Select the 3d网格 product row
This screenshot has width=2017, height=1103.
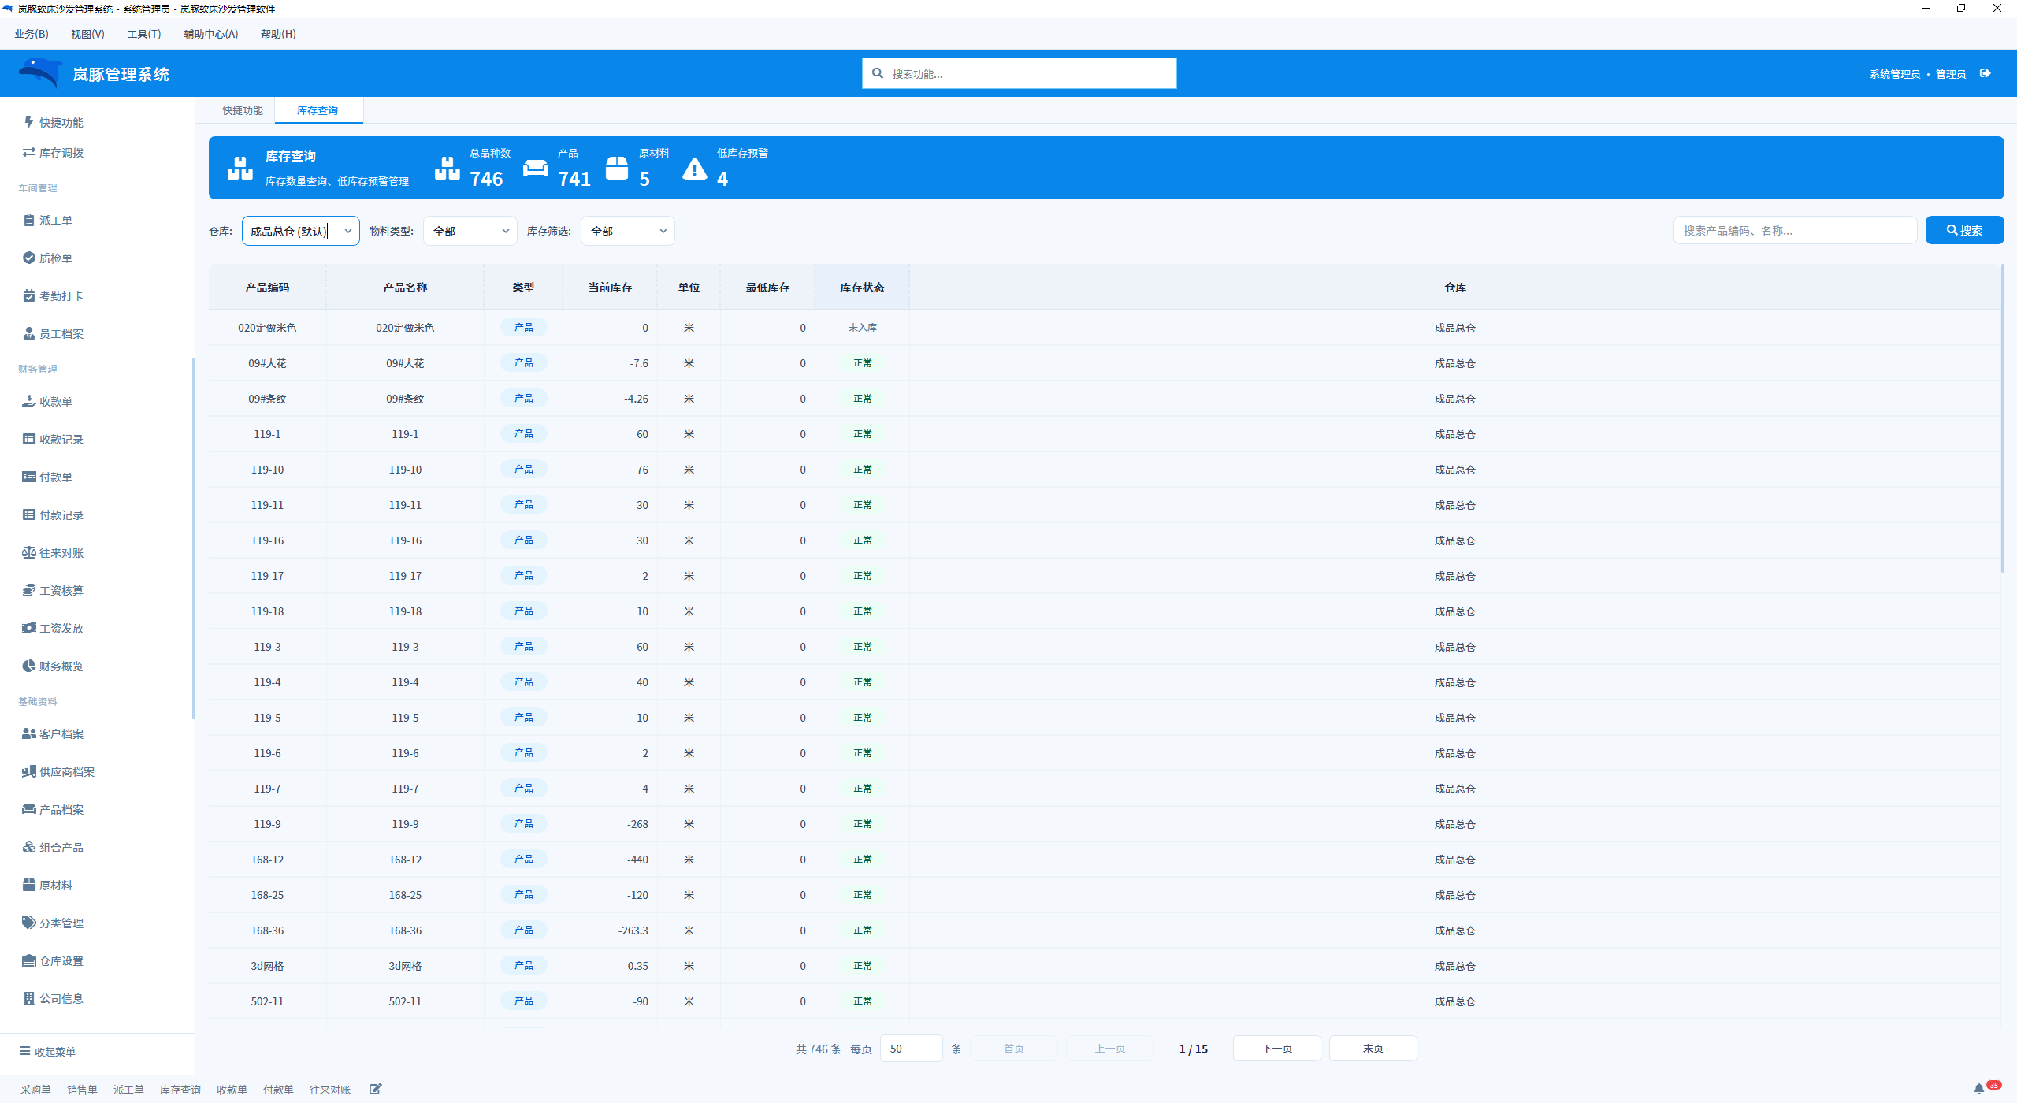[x=1105, y=966]
